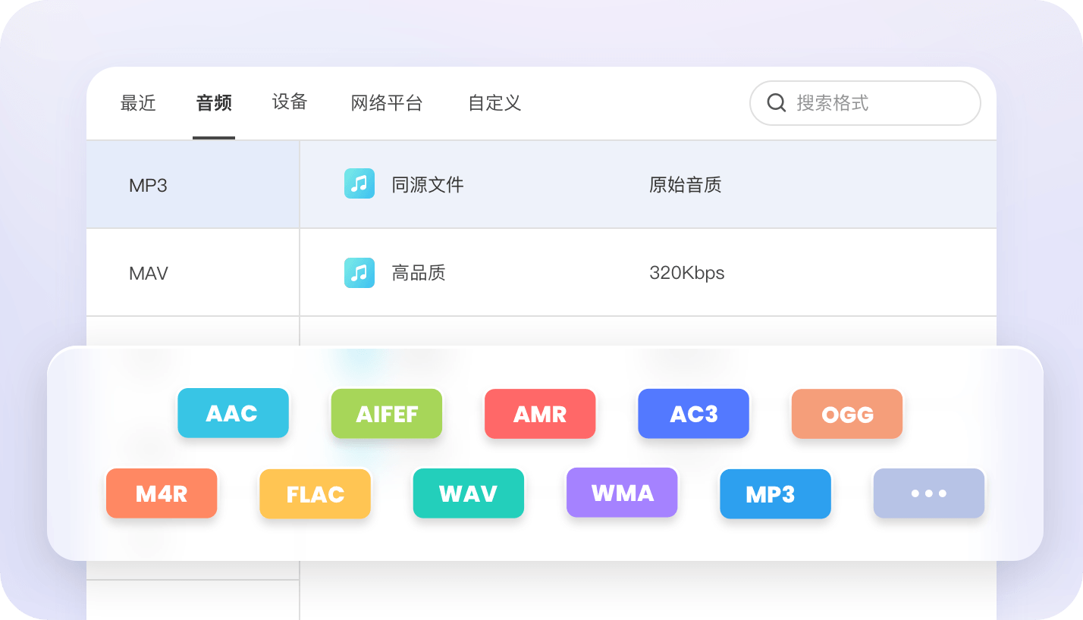Click the magnifier icon in search box

tap(776, 103)
